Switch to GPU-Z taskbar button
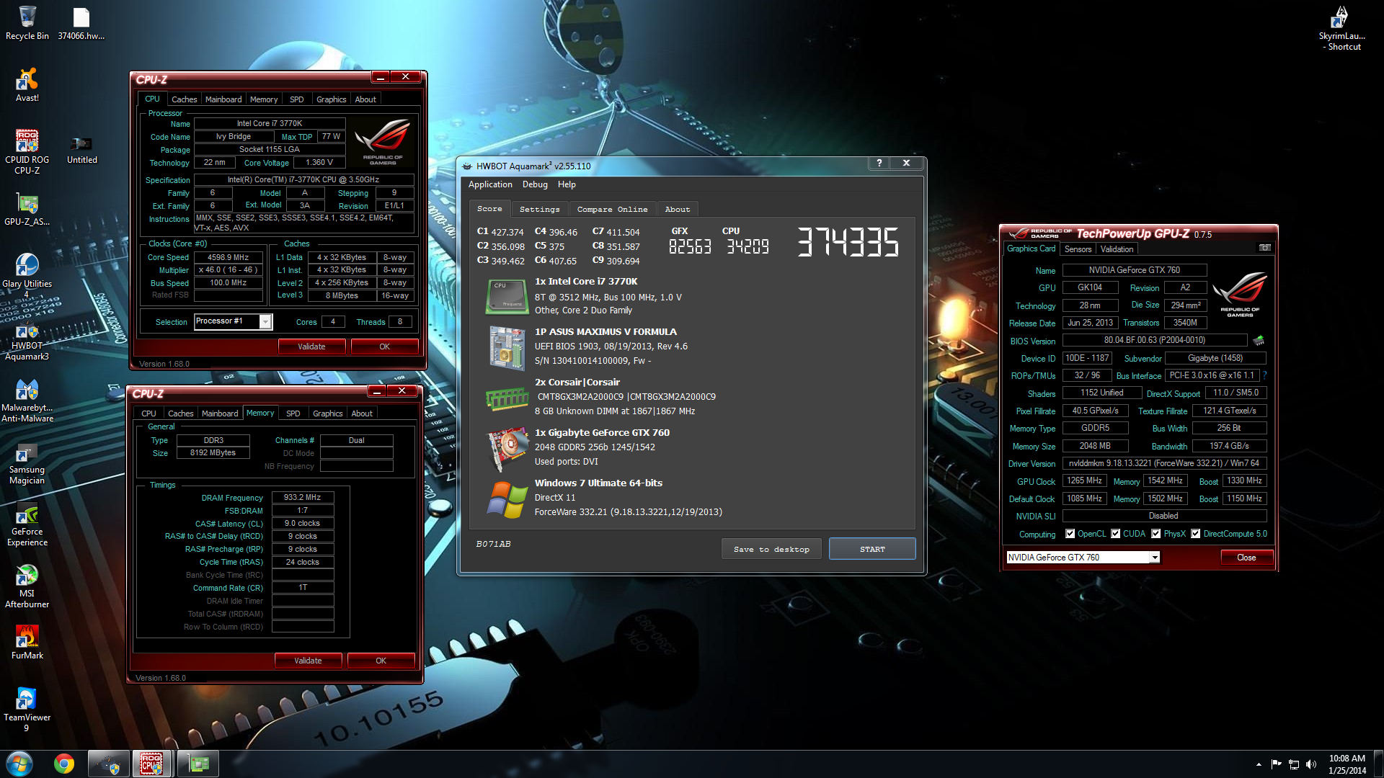 coord(197,764)
